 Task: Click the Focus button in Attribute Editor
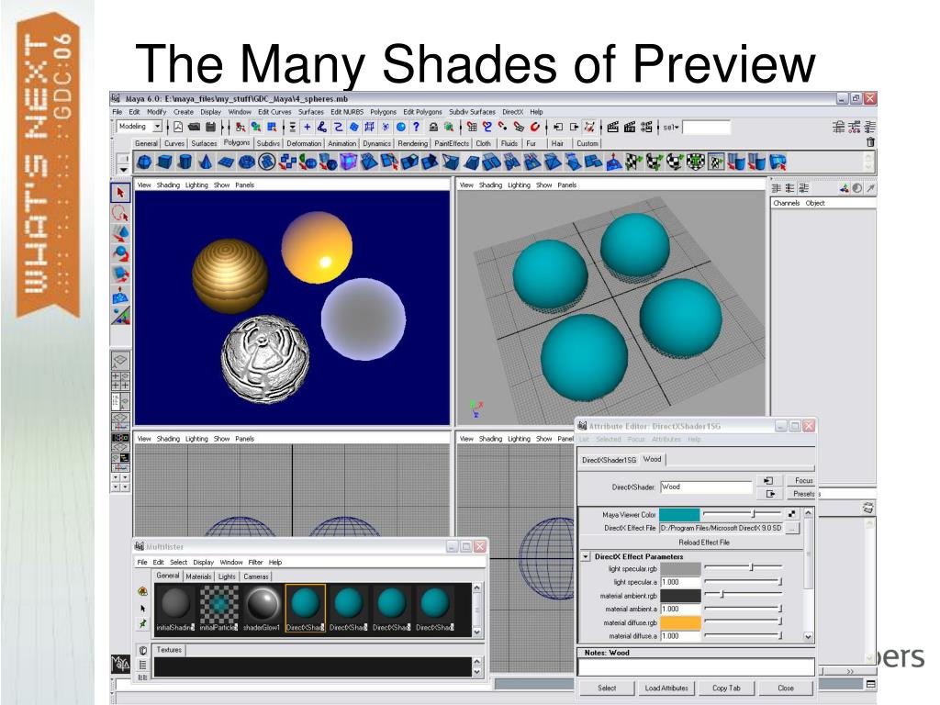pyautogui.click(x=803, y=481)
